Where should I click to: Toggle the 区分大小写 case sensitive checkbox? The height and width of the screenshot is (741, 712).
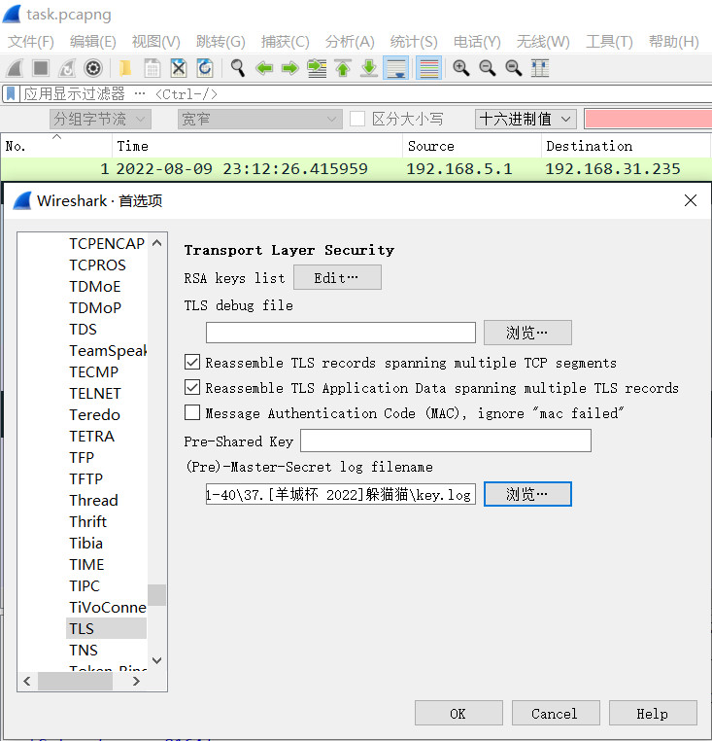click(x=357, y=119)
